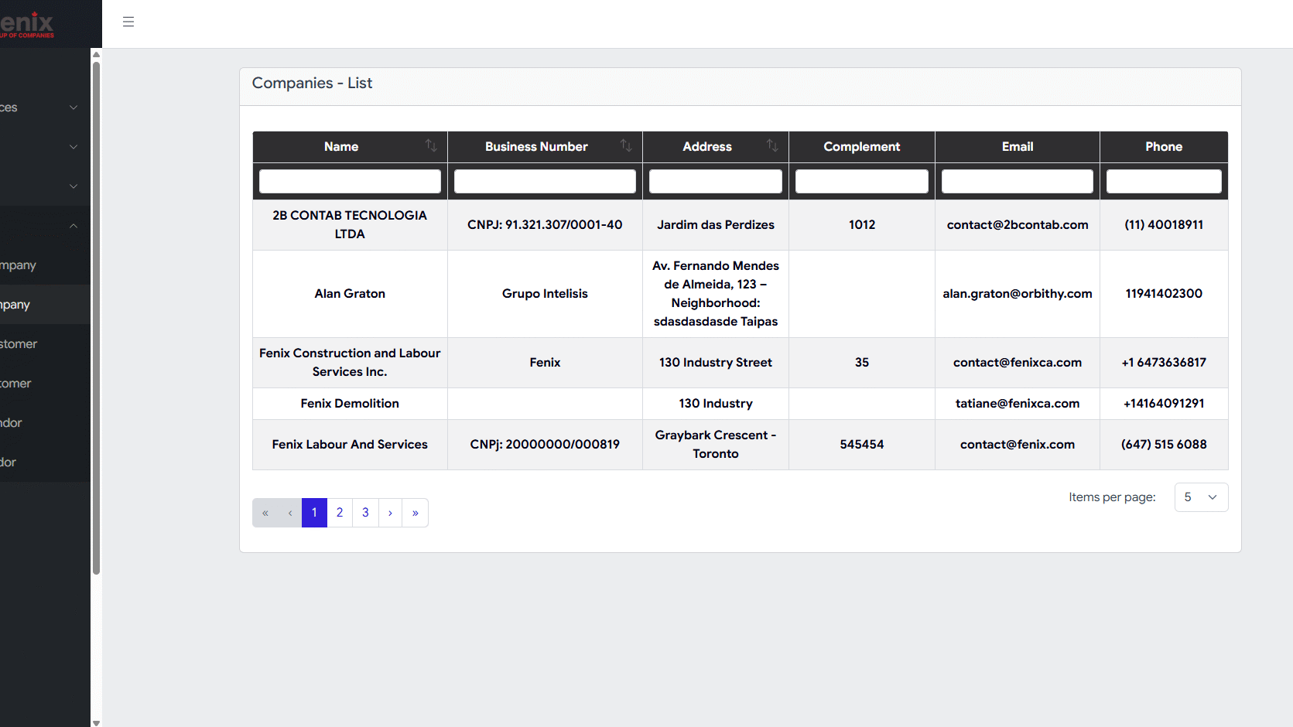Select the 2B CONTAB TECNOLOGIA LTDA row name
The height and width of the screenshot is (727, 1293).
click(x=350, y=224)
